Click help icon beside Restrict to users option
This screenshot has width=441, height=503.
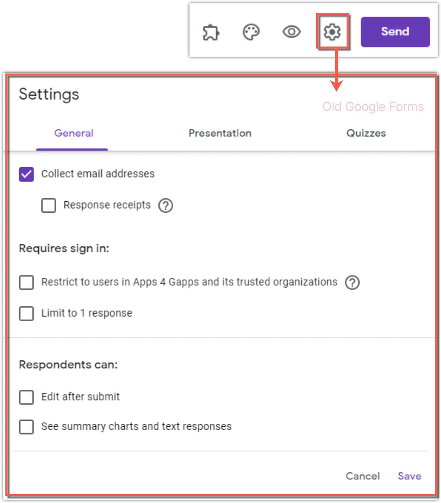[x=352, y=283]
